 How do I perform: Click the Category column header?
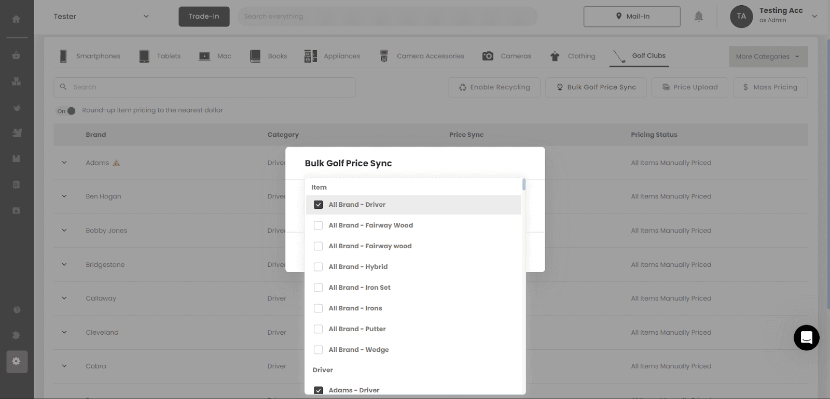[x=283, y=135]
